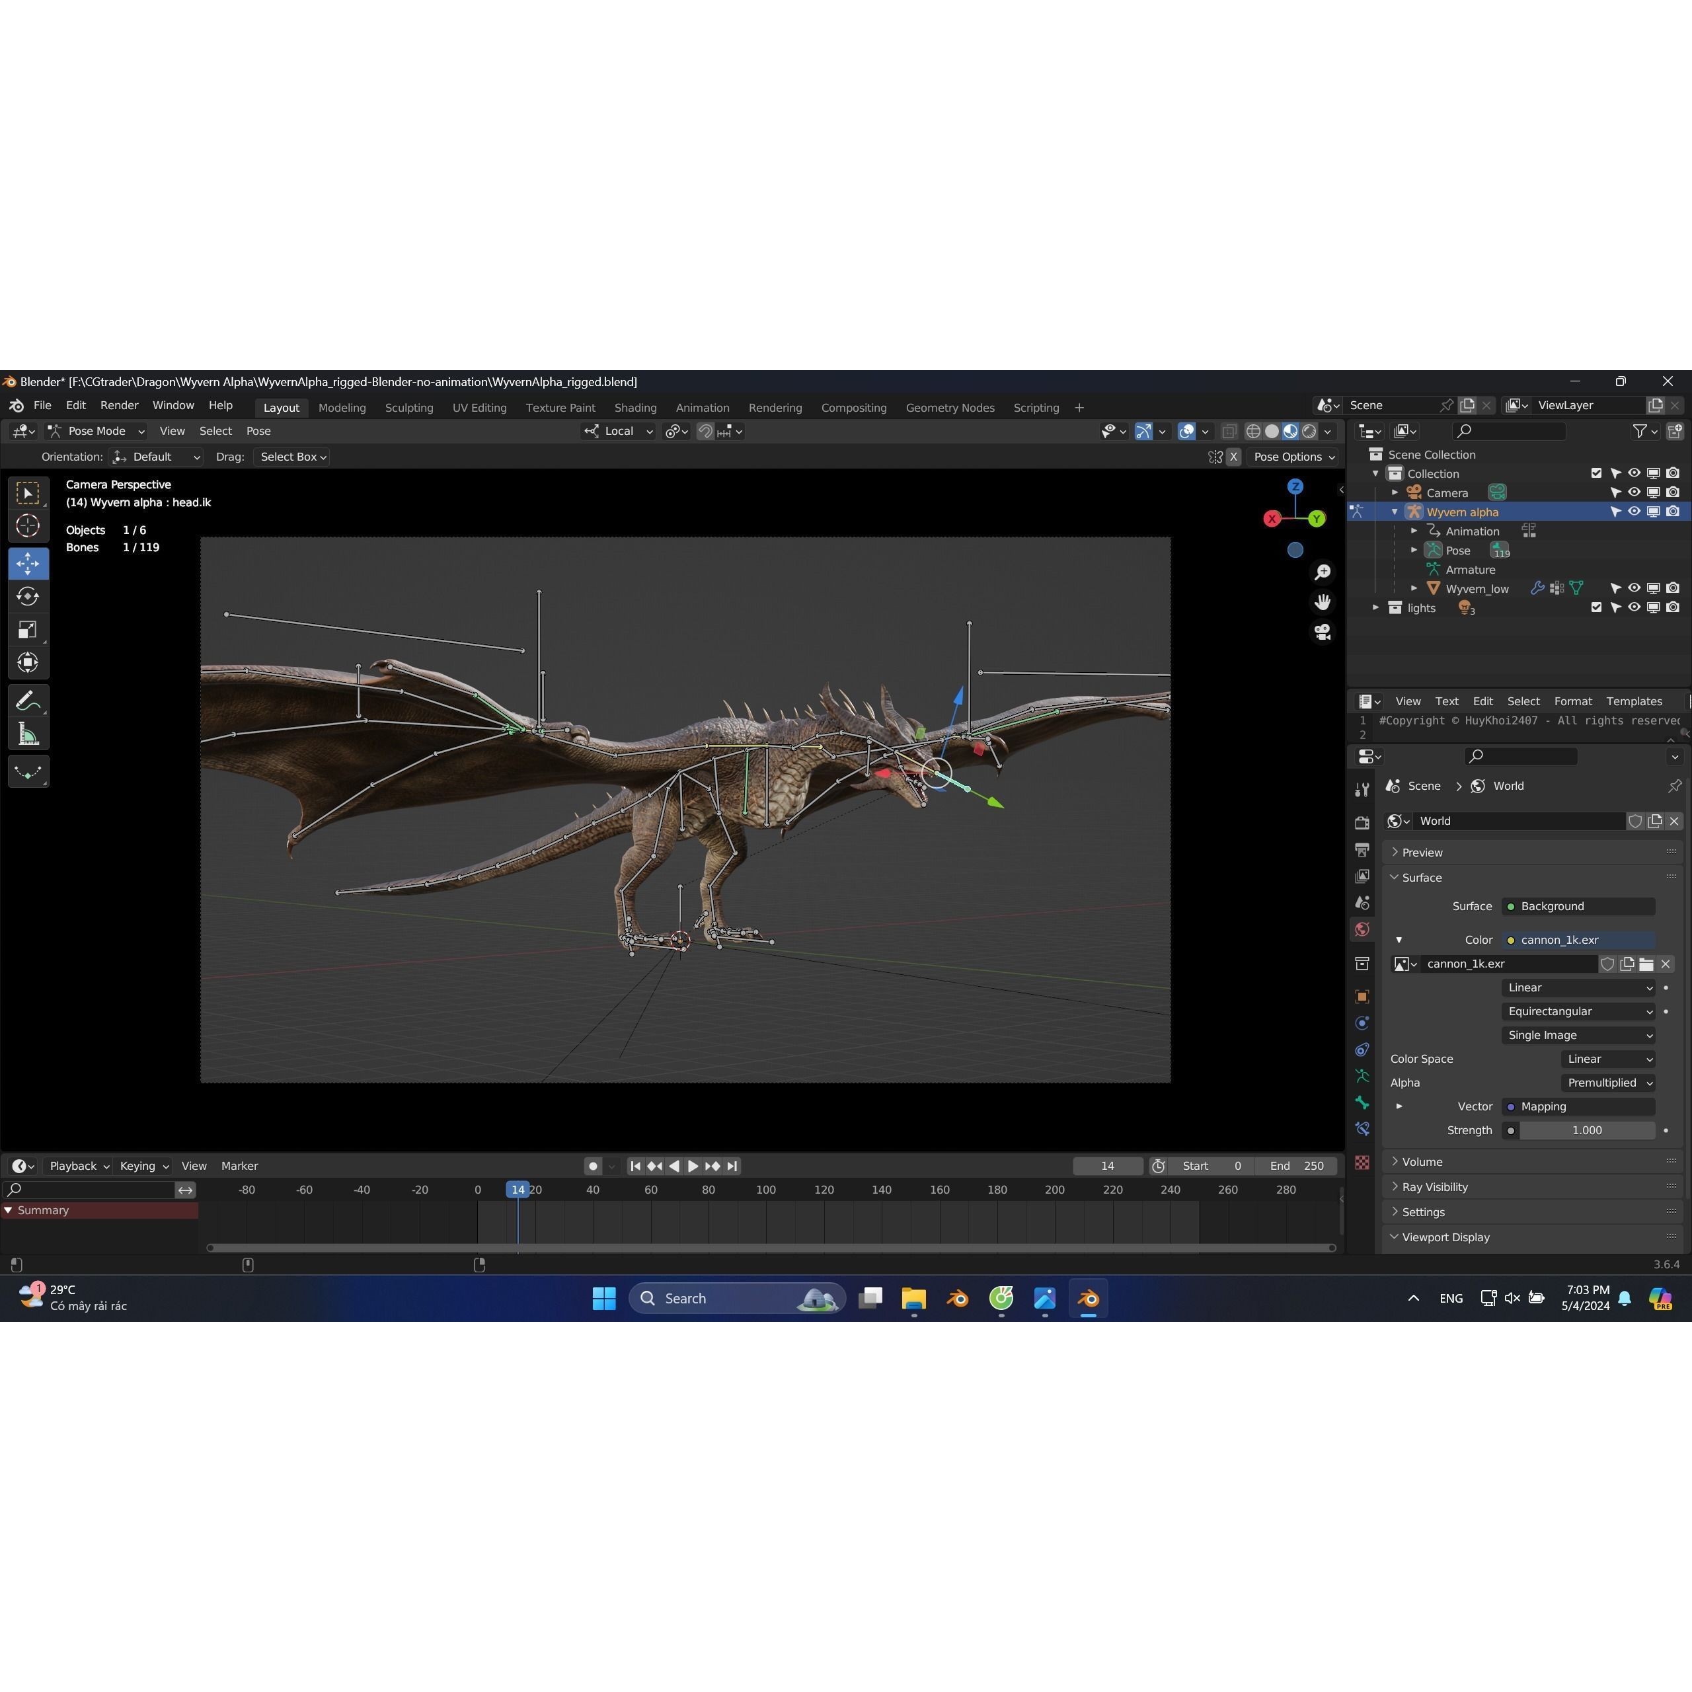Open Alpha Premultiplied dropdown

pos(1608,1083)
